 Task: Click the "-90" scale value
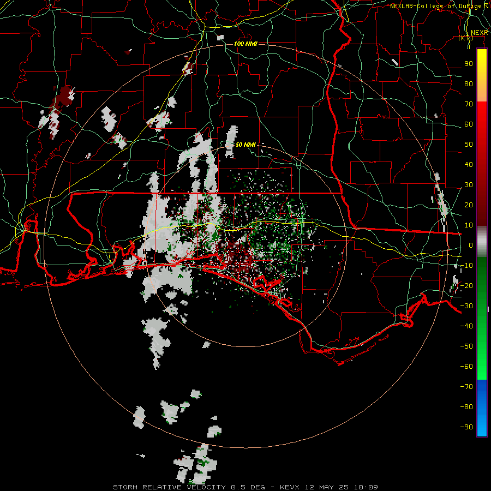pyautogui.click(x=466, y=427)
